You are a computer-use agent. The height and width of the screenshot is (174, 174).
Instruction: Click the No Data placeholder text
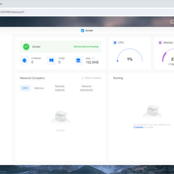coord(60,130)
